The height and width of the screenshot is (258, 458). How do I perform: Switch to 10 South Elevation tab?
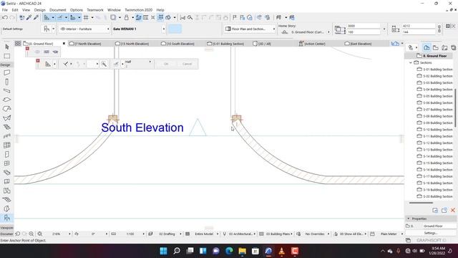tap(177, 44)
